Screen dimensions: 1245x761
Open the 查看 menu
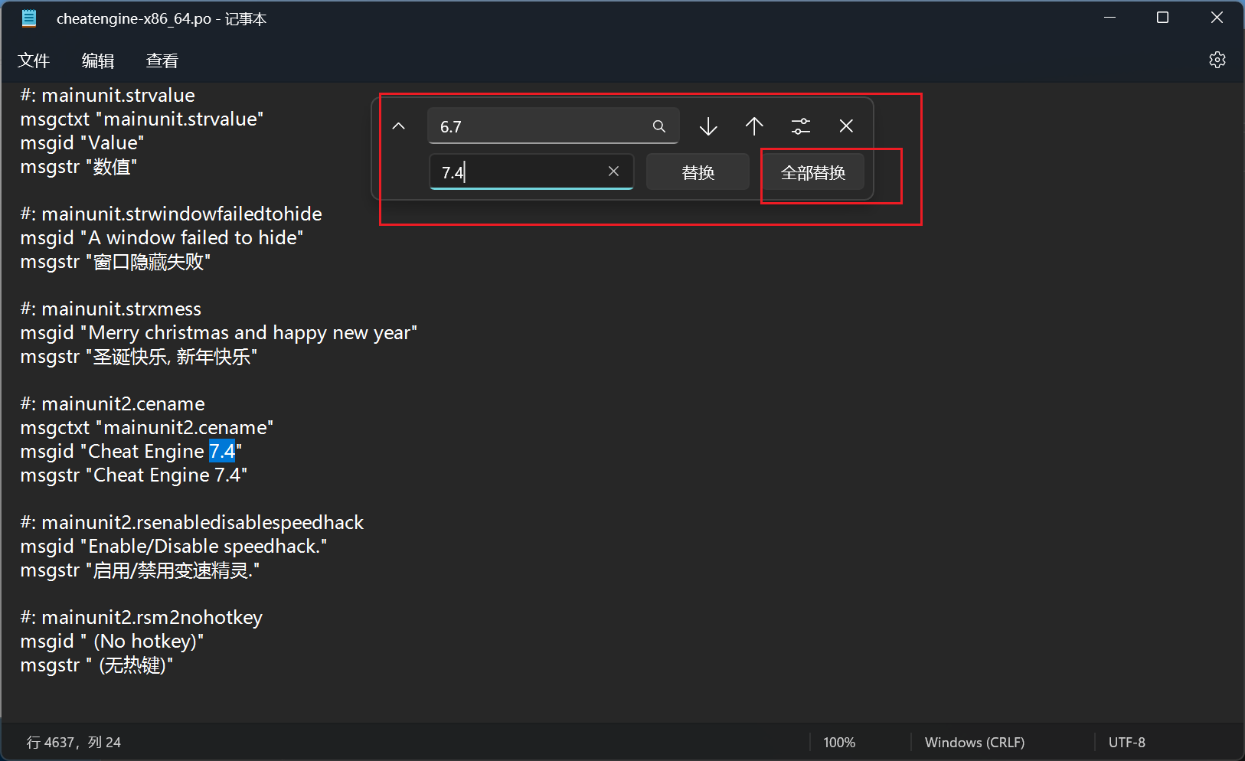162,60
